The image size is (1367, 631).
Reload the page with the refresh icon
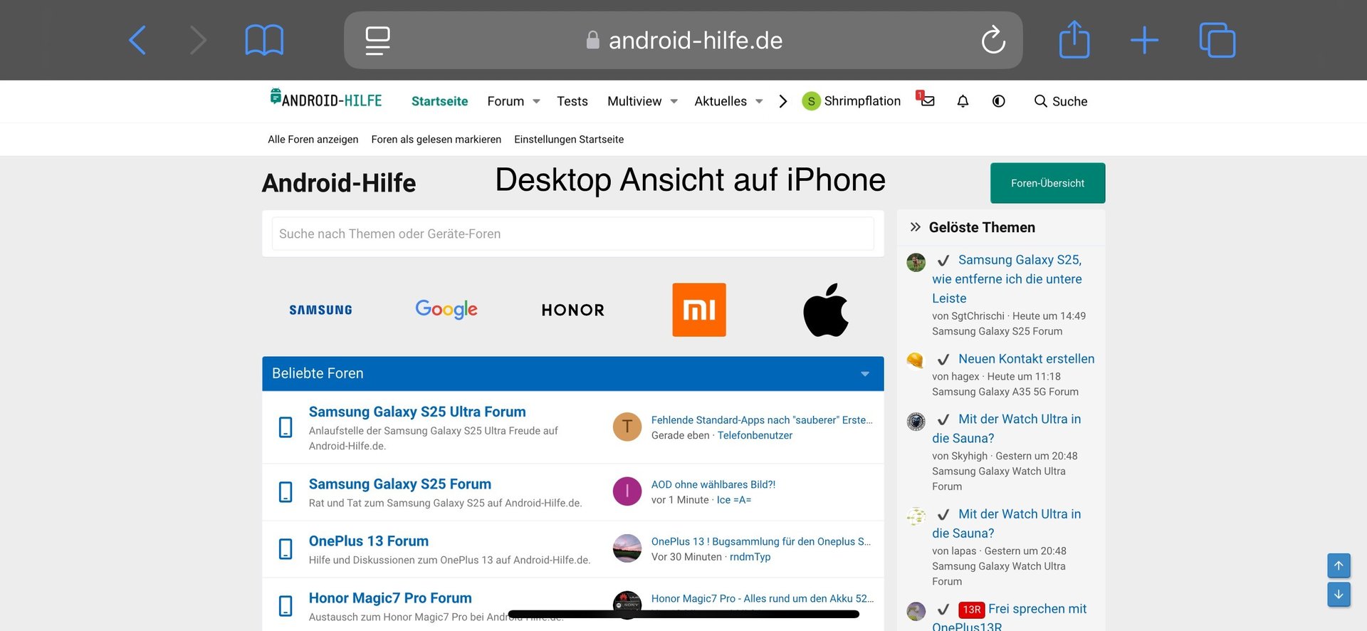click(x=993, y=40)
